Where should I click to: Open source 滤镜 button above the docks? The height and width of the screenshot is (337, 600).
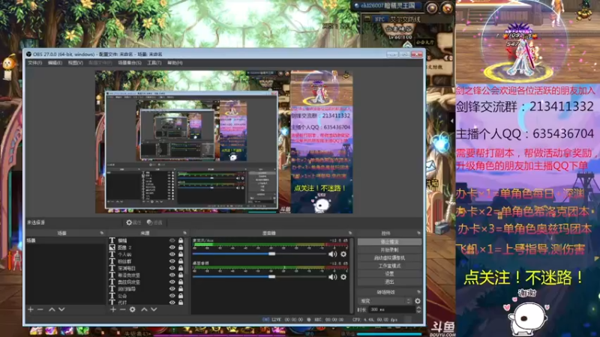154,222
